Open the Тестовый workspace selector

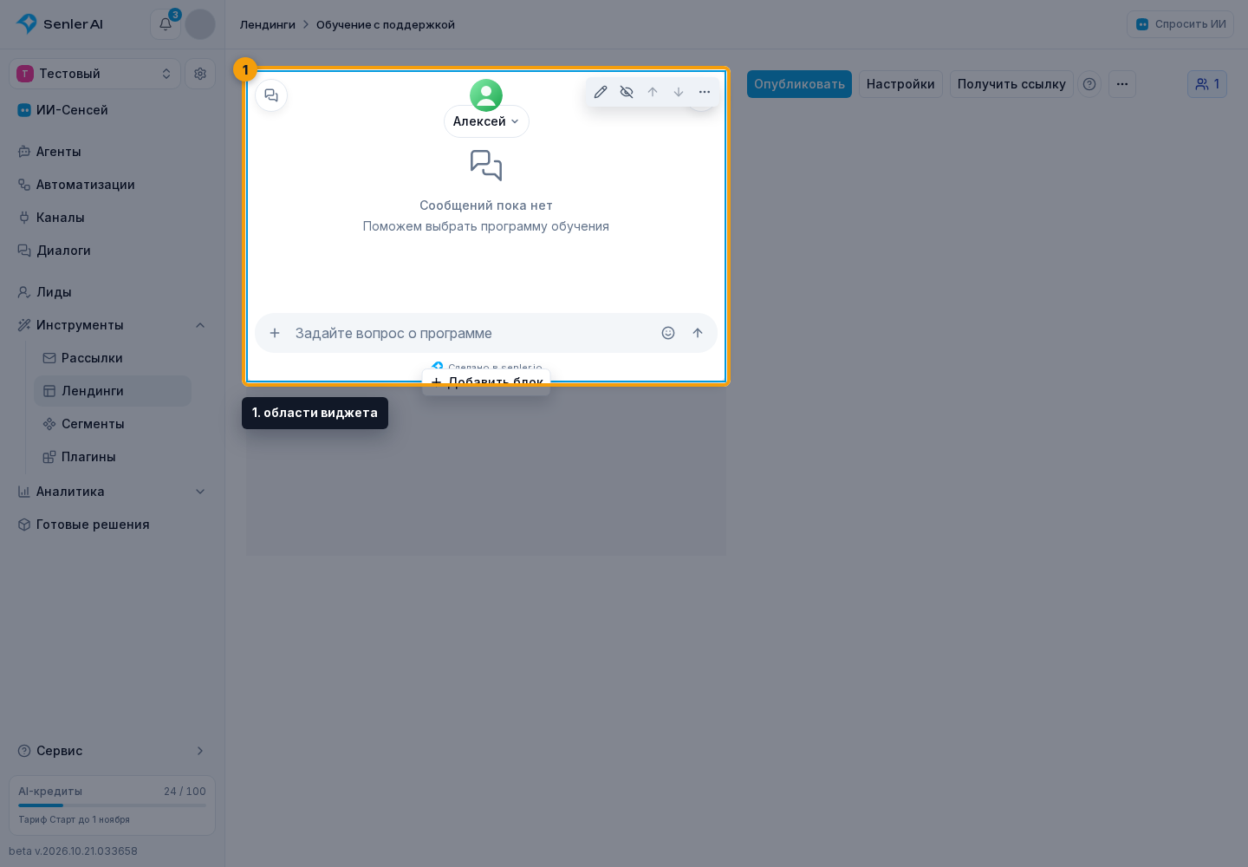(x=95, y=74)
